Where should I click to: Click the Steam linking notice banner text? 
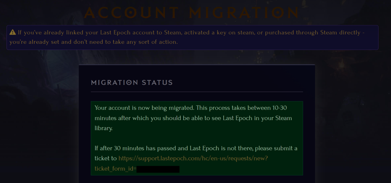click(x=187, y=37)
